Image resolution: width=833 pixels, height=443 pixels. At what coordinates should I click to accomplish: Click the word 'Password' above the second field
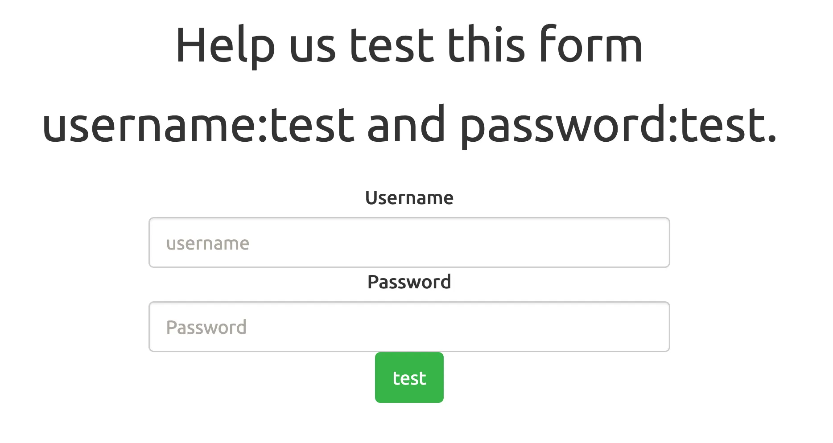pos(409,282)
